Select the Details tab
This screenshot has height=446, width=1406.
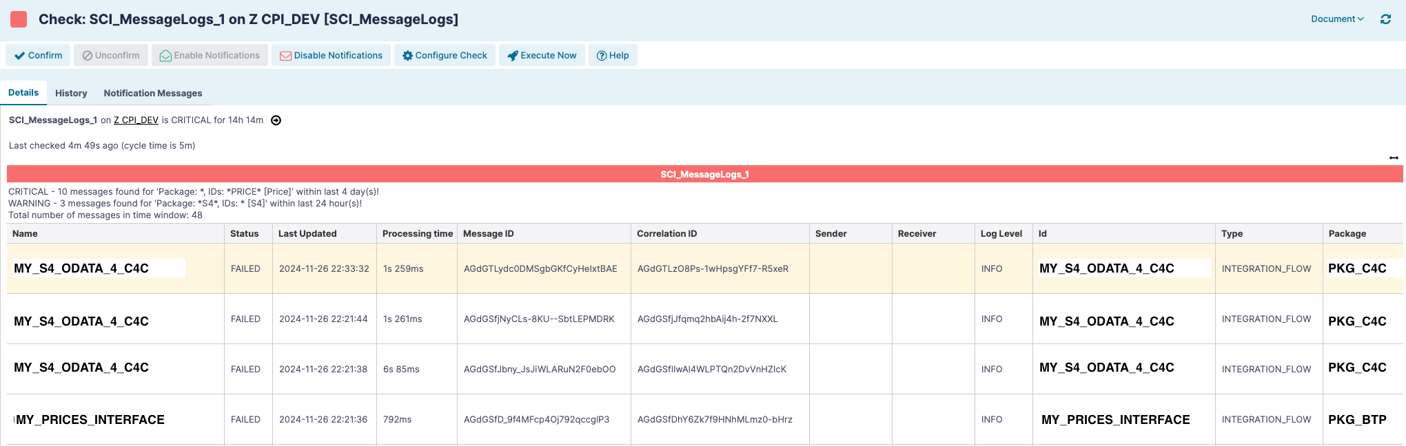click(x=23, y=92)
